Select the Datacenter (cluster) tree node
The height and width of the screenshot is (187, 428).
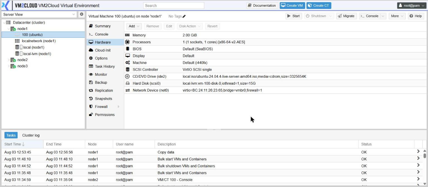(29, 22)
